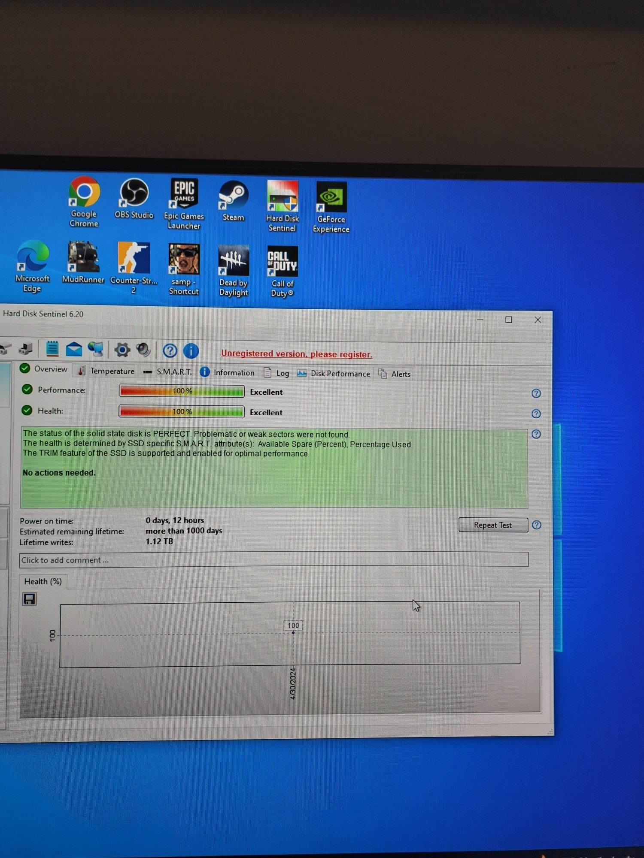Minimize the Hard Disk Sentinel window
The width and height of the screenshot is (644, 858).
click(480, 320)
